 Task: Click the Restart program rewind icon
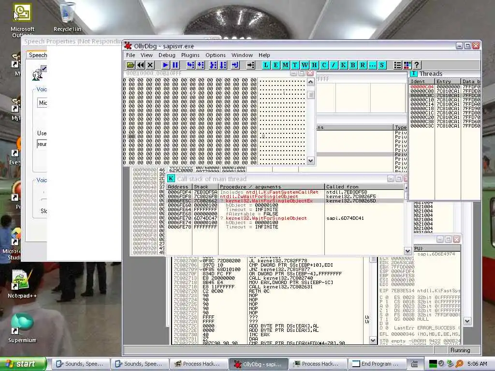click(141, 65)
